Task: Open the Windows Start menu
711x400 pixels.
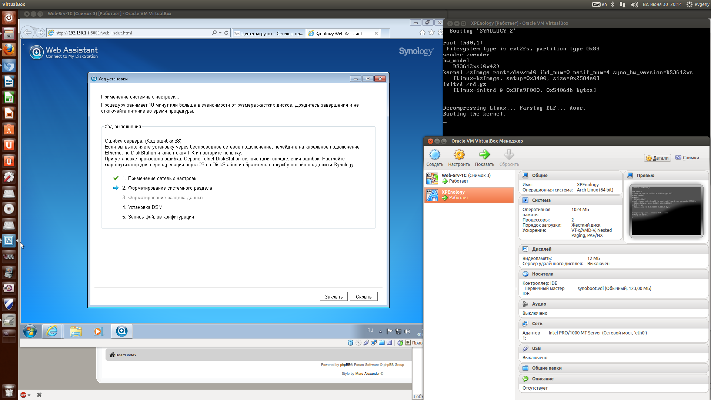Action: 30,331
